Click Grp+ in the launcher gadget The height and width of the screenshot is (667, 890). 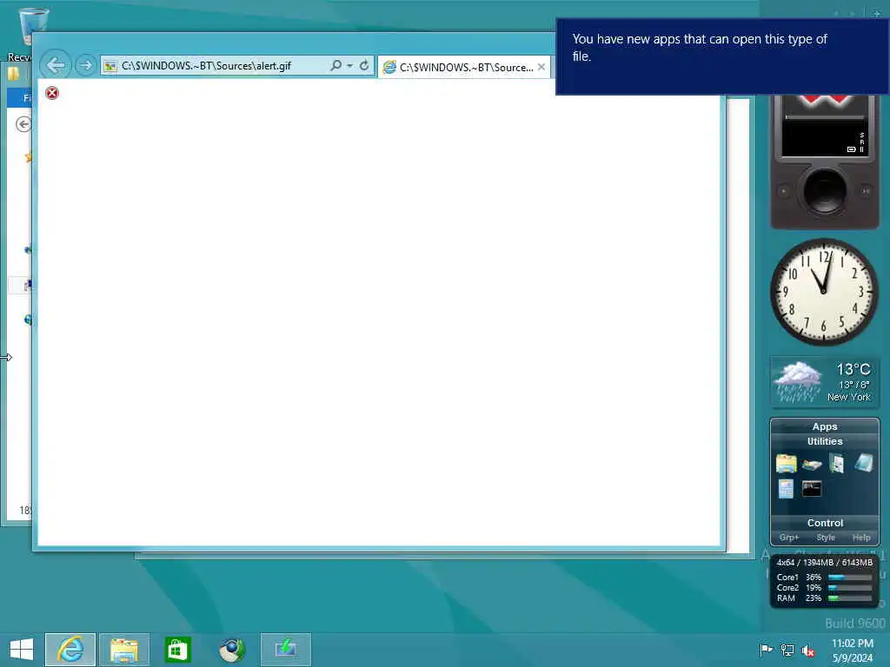pos(789,538)
